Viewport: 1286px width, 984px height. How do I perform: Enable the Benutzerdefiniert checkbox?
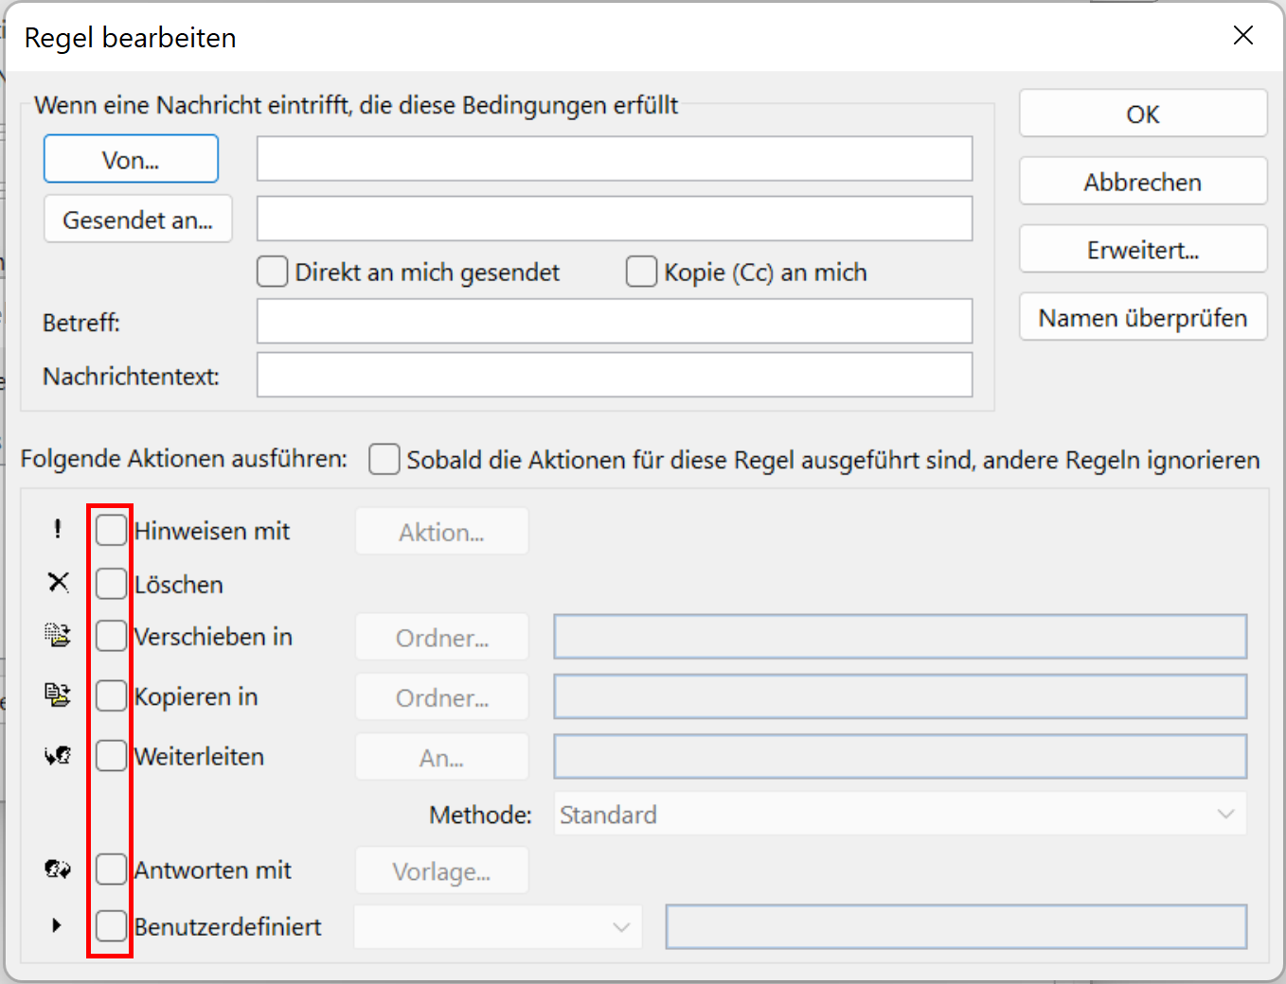point(112,926)
